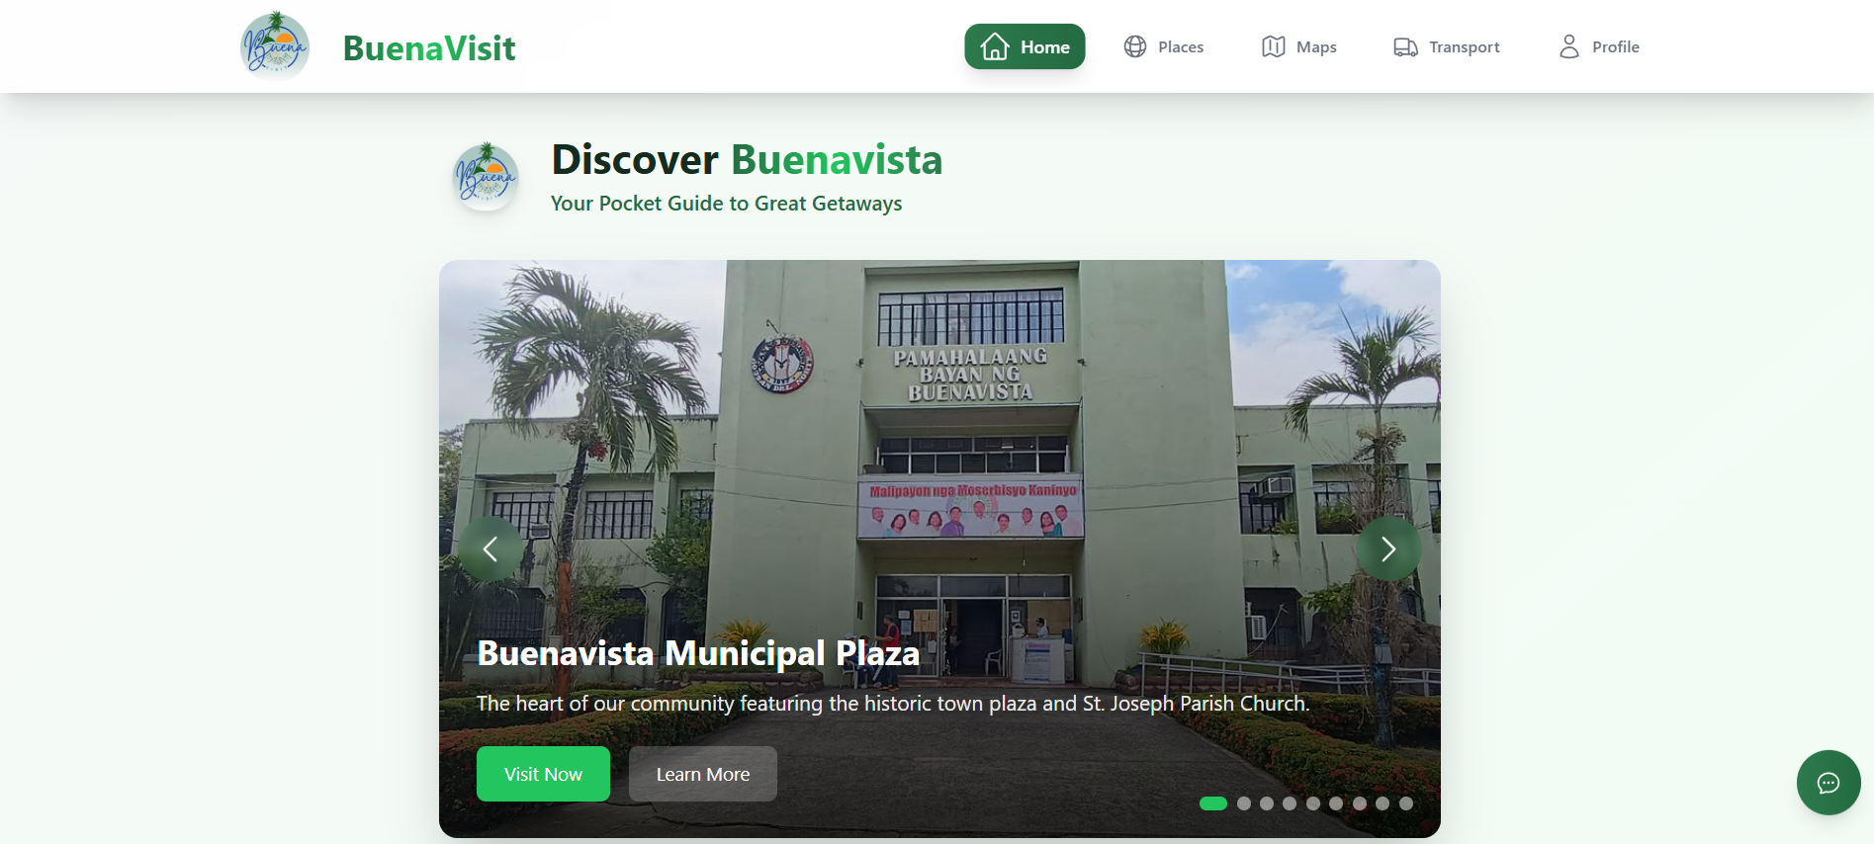Screen dimensions: 1874x844
Task: Click the Learn More button
Action: (703, 774)
